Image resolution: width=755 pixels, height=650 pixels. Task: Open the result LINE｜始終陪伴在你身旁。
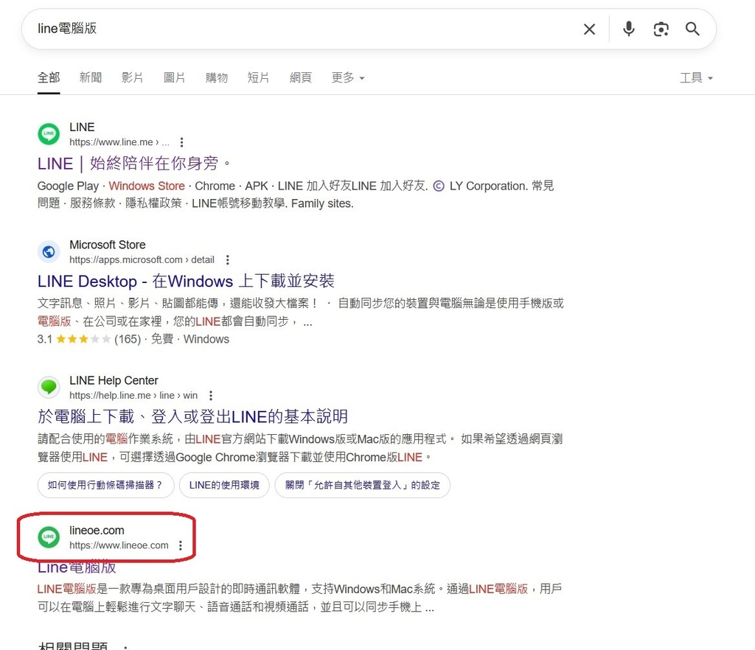click(134, 164)
